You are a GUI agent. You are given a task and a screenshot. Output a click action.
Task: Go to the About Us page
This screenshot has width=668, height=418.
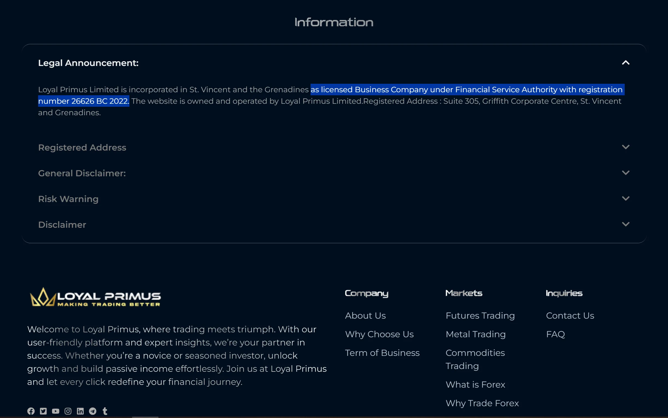(x=365, y=315)
